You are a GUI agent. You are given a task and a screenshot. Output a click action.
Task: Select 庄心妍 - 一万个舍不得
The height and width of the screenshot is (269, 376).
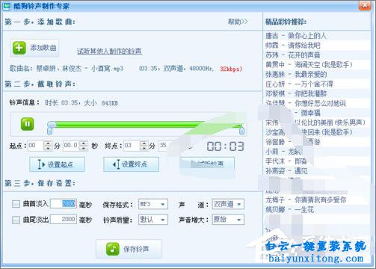[x=299, y=84]
